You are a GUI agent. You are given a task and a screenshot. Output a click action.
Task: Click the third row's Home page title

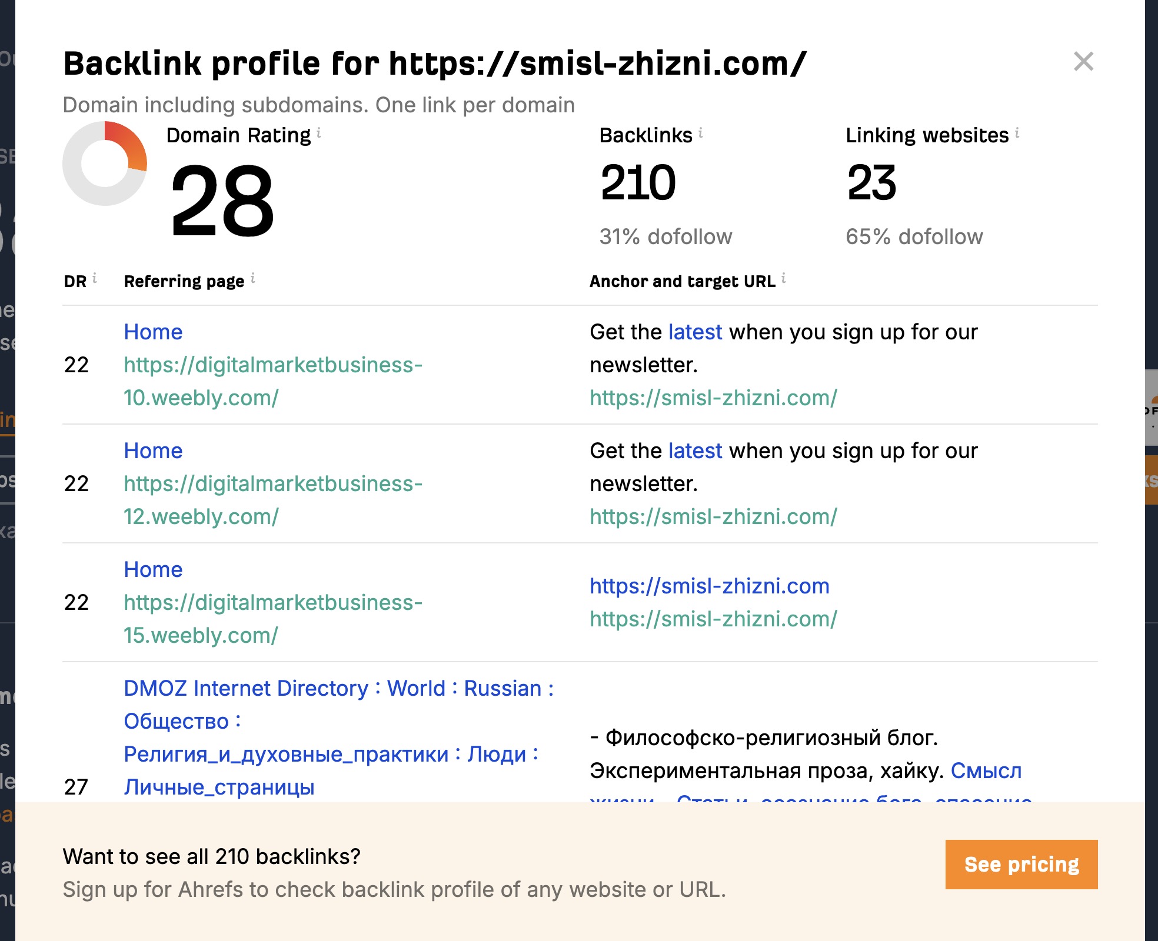click(x=153, y=569)
